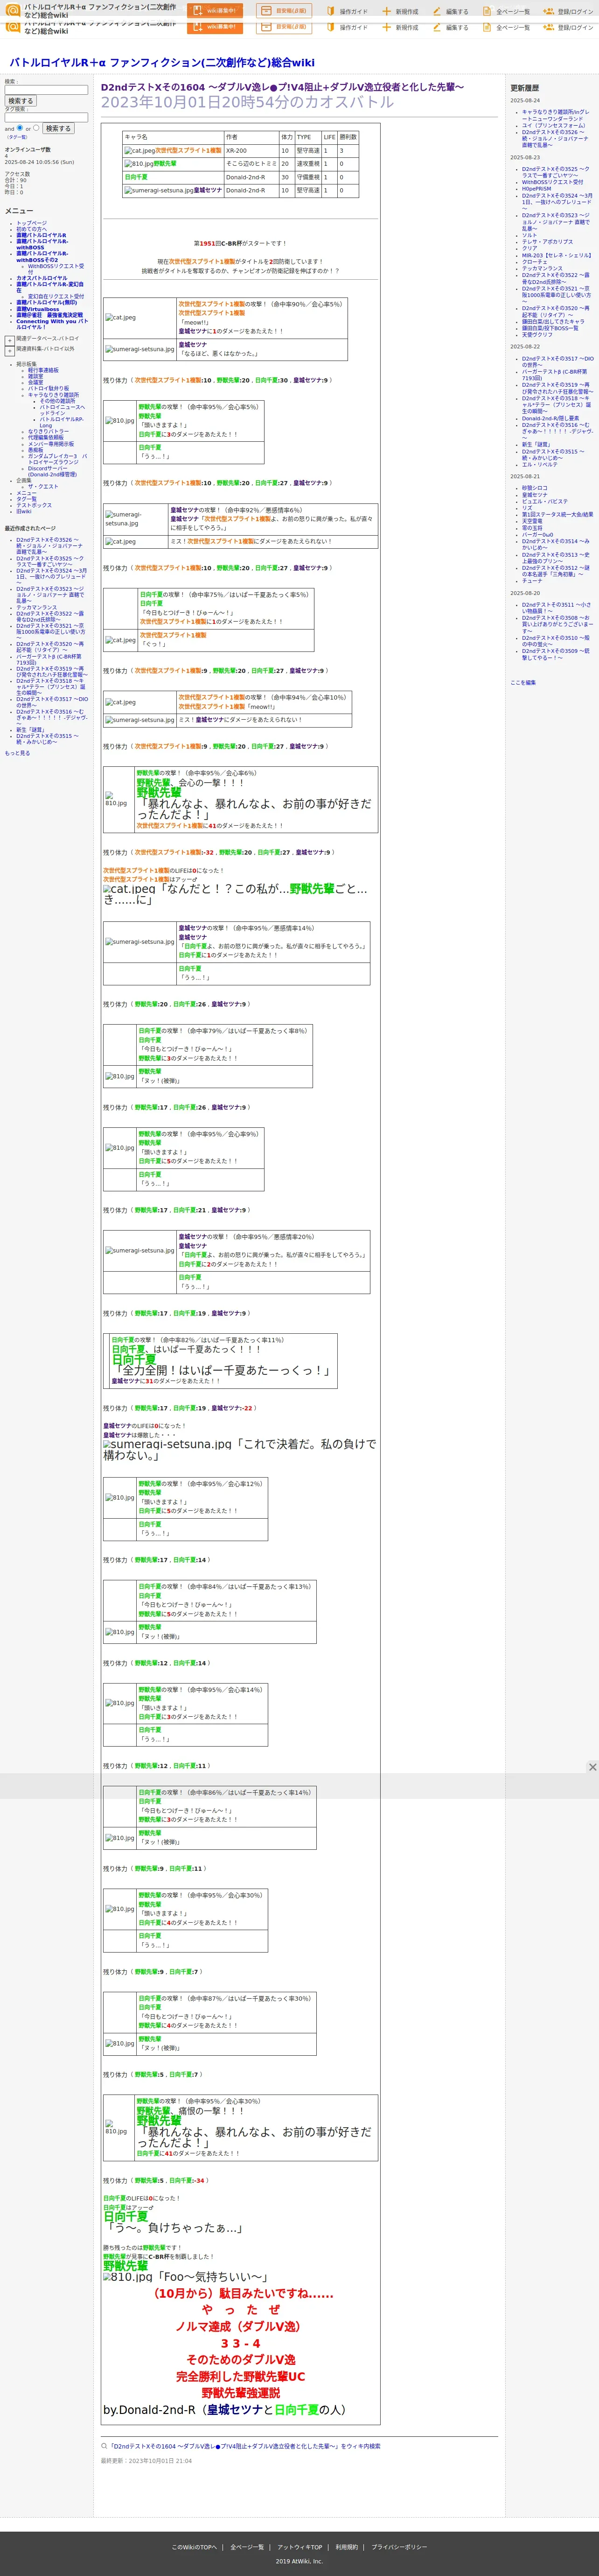Viewport: 599px width, 2576px height.
Task: Open メンバー専用掲示板 tree item
Action: click(50, 443)
